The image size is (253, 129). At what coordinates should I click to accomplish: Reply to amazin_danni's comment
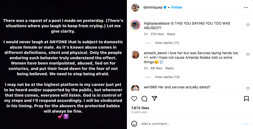[x=170, y=68]
